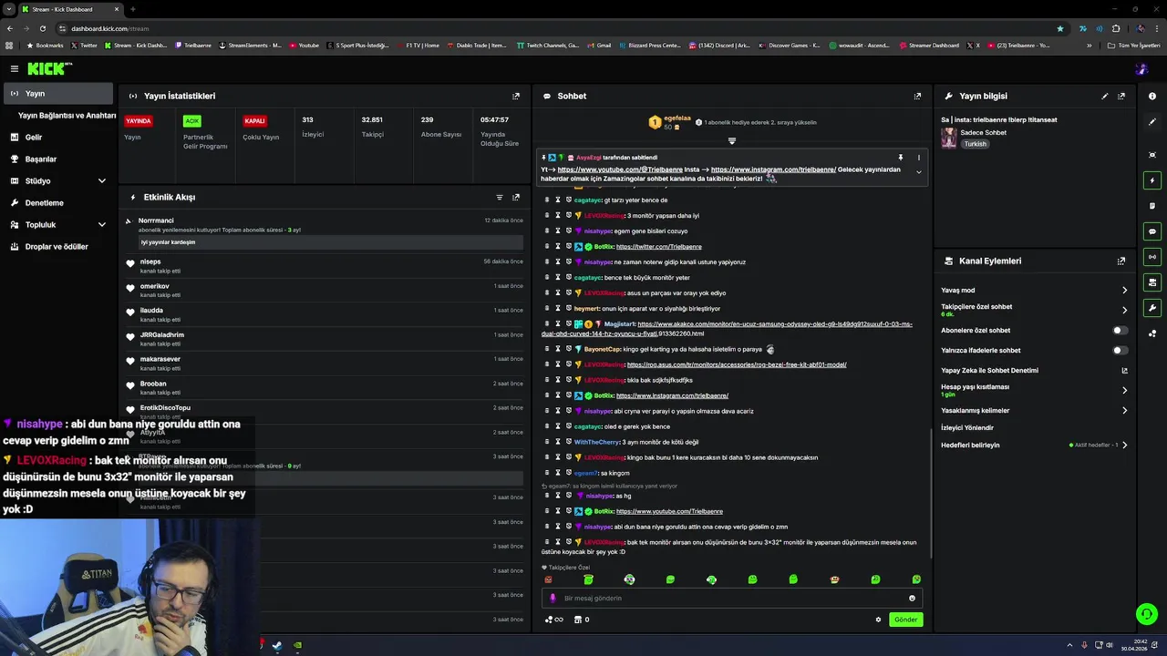1167x656 pixels.
Task: Pop out the Etkinlik Akışı panel
Action: click(516, 197)
